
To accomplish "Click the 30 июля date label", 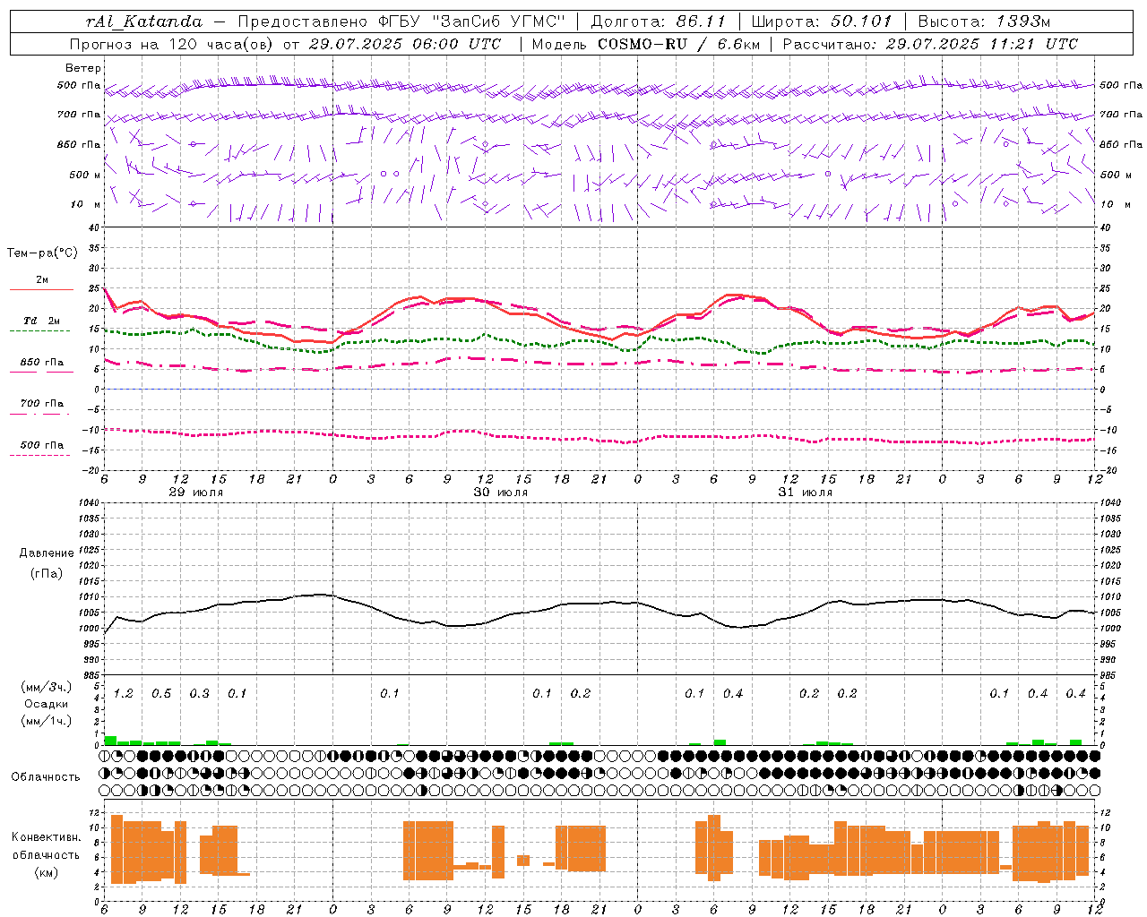I will [x=501, y=493].
